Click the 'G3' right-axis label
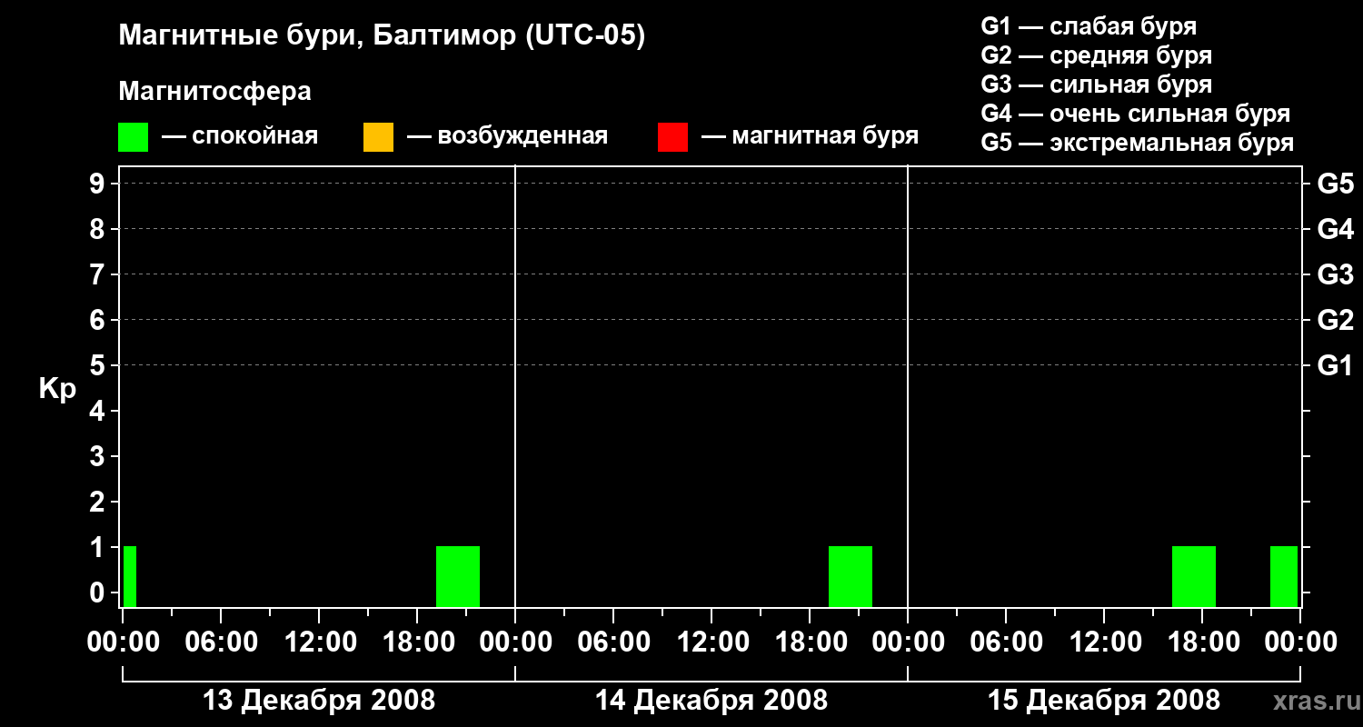 point(1335,274)
